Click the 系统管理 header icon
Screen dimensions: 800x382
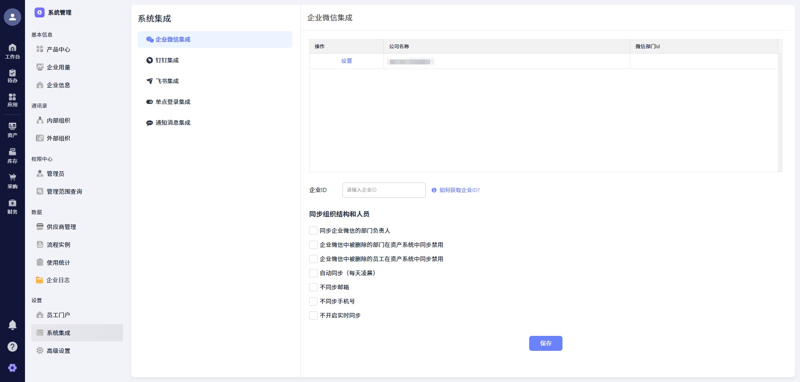[40, 12]
